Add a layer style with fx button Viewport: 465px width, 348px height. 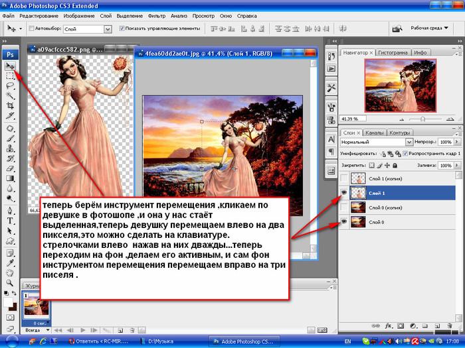(x=388, y=326)
